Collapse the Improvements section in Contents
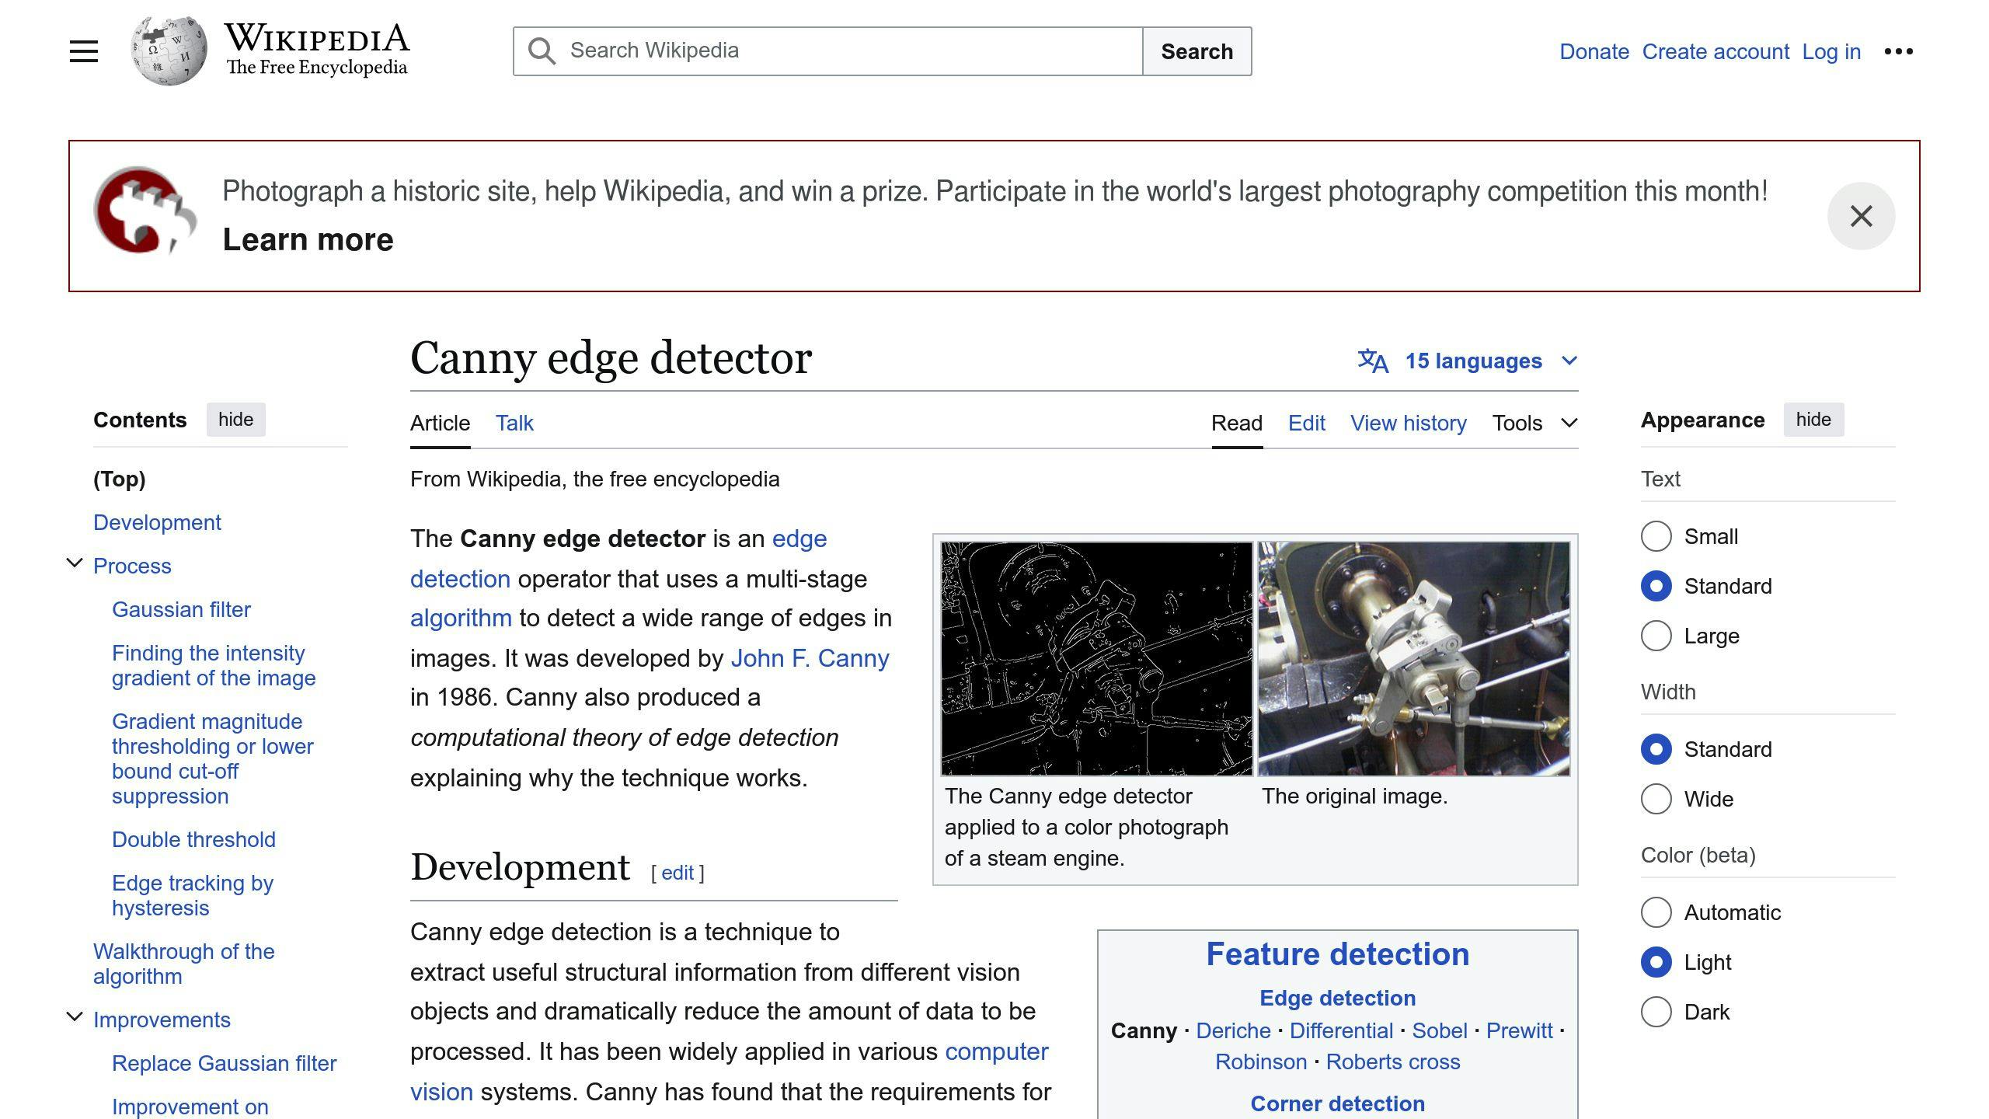This screenshot has height=1119, width=1989. click(x=75, y=1017)
